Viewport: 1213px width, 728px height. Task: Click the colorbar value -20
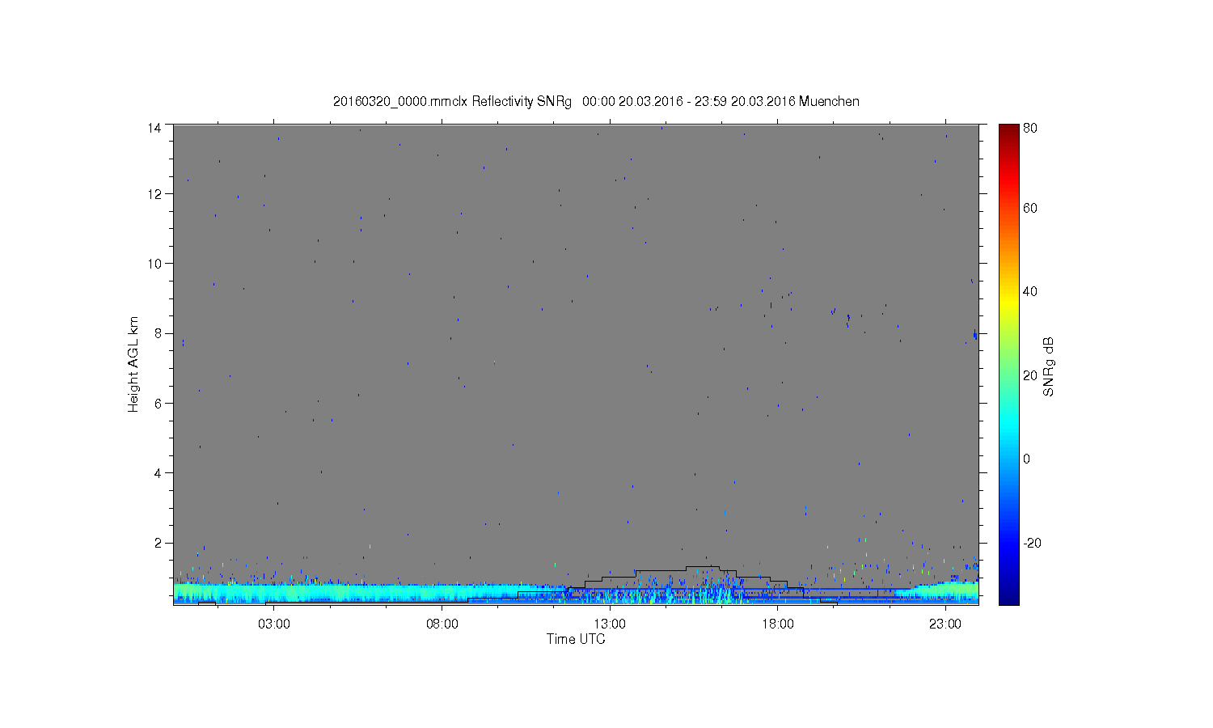pyautogui.click(x=1032, y=543)
